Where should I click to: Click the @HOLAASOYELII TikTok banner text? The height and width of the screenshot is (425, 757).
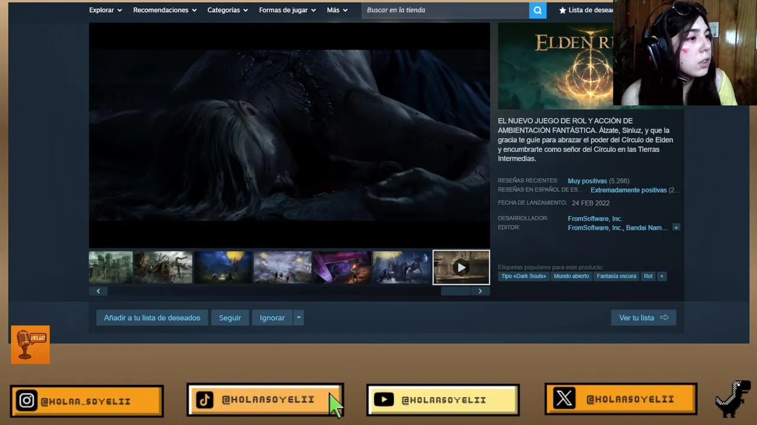[x=268, y=400]
